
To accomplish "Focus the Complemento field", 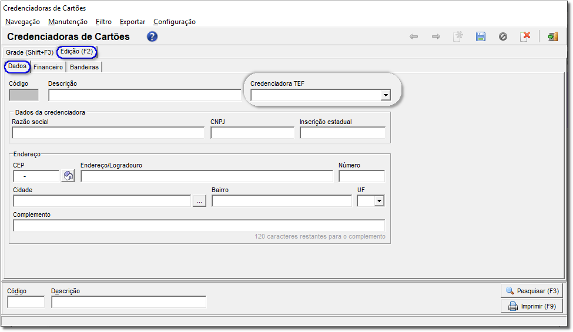I will tap(199, 226).
